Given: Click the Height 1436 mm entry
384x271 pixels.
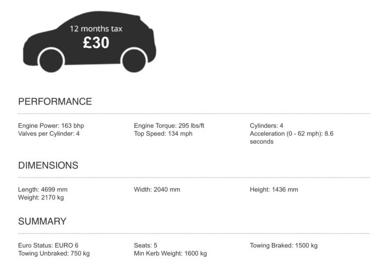Looking at the screenshot, I should 274,189.
